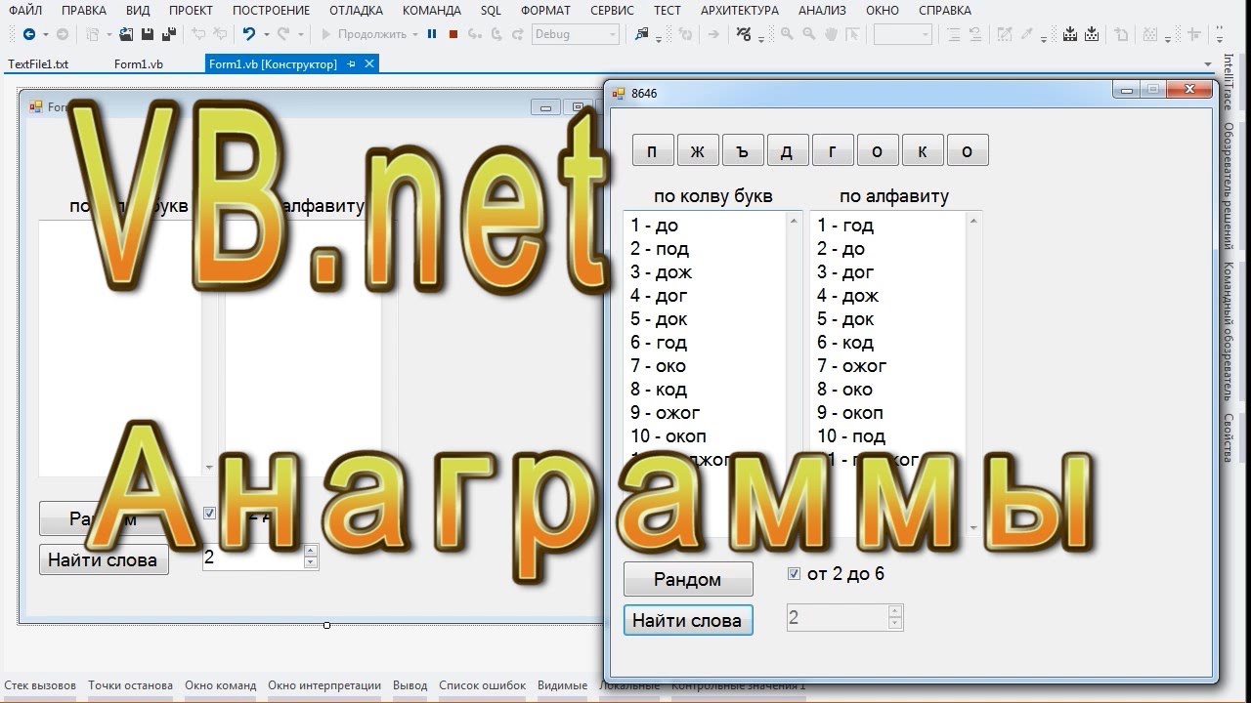This screenshot has width=1251, height=703.
Task: Close the Form1.vb [Конструктор] tab
Action: pyautogui.click(x=369, y=63)
